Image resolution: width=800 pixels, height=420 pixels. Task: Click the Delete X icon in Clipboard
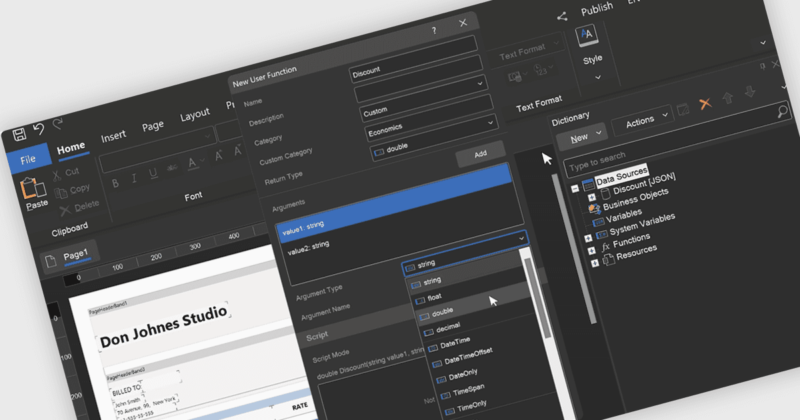click(65, 211)
